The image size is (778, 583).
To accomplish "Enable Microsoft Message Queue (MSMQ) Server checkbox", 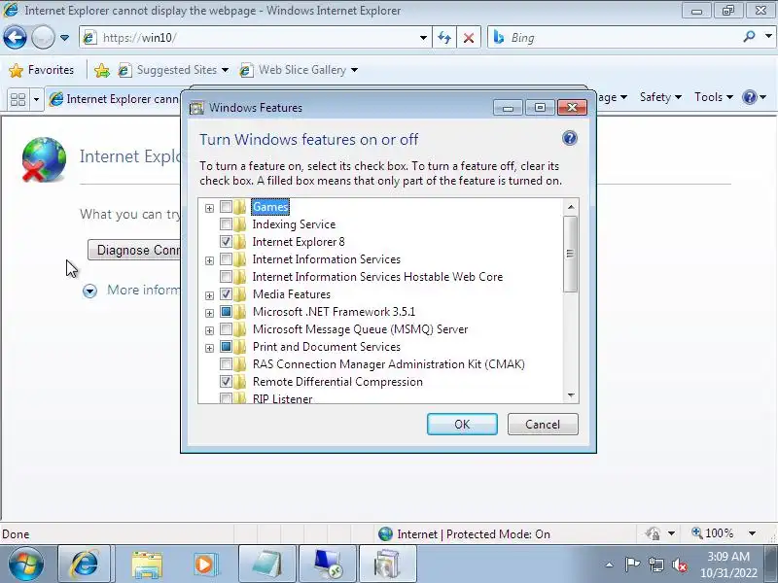I will tap(226, 329).
